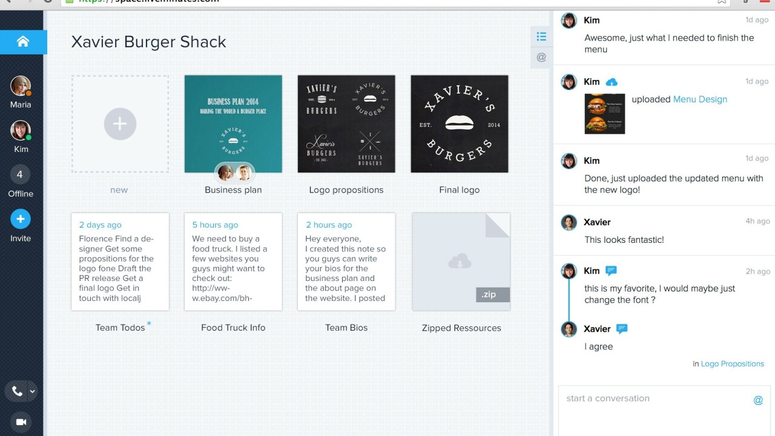Open Kim's blue comment bubble icon
This screenshot has width=775, height=436.
click(x=611, y=271)
